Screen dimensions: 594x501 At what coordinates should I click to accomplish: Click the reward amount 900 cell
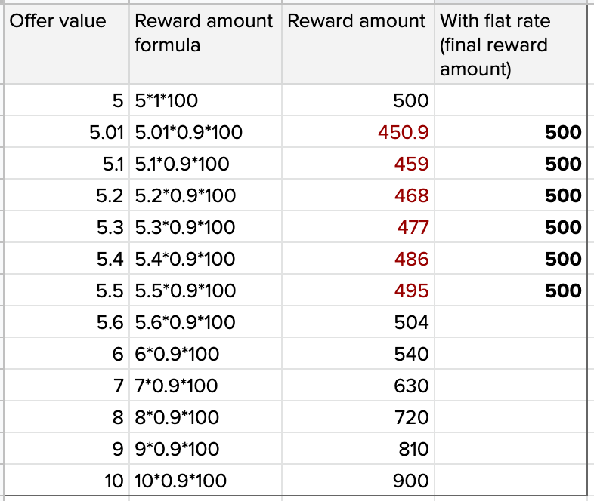357,481
